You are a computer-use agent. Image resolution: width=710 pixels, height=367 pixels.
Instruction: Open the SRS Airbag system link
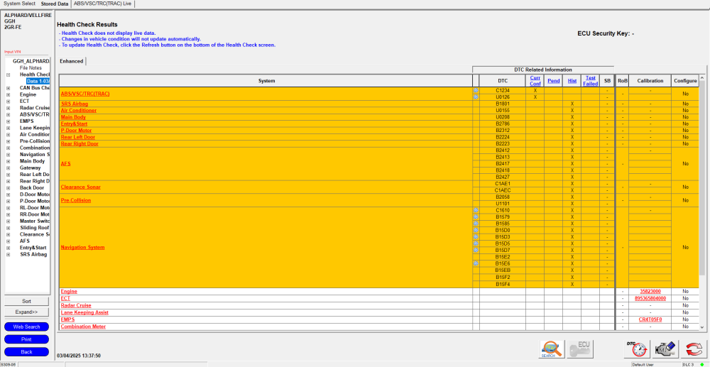click(75, 104)
